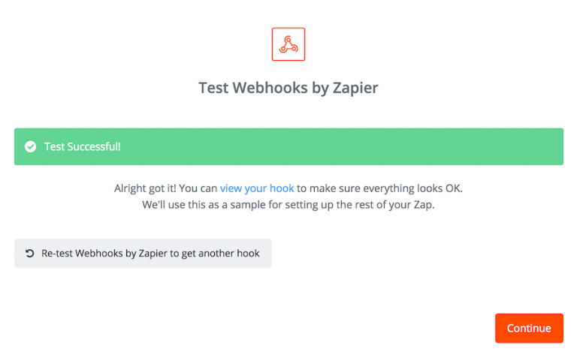Select the red-outlined webhook symbol at top
This screenshot has height=358, width=577.
pos(288,44)
